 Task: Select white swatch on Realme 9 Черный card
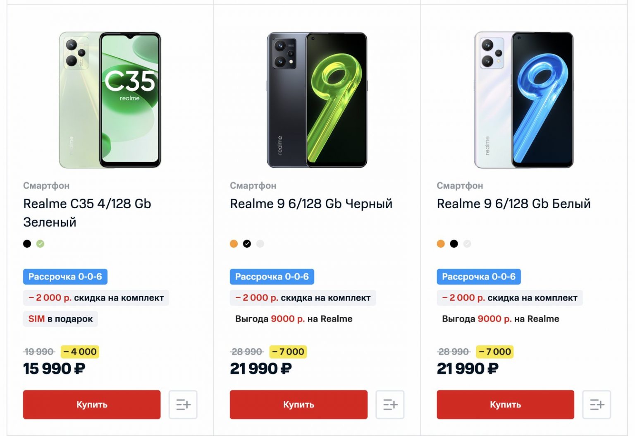click(260, 244)
